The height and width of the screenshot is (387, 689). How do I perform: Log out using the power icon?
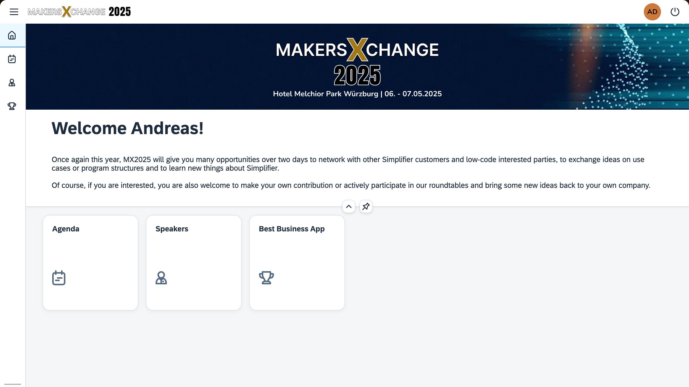coord(675,12)
